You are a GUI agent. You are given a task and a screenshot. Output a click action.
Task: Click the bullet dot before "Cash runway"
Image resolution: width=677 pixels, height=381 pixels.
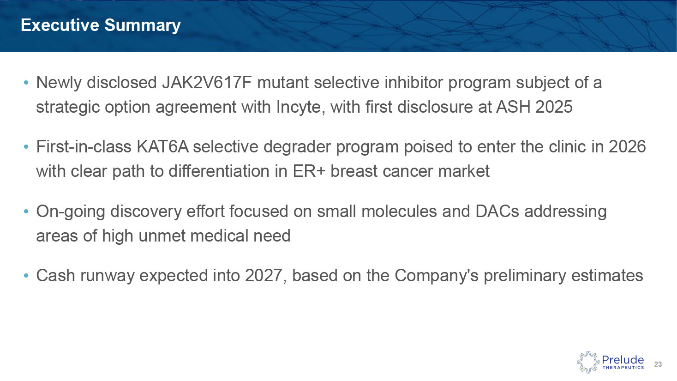(x=26, y=276)
